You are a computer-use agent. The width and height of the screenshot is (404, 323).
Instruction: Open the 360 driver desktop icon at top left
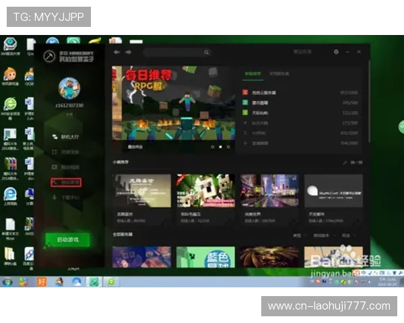[x=10, y=46]
